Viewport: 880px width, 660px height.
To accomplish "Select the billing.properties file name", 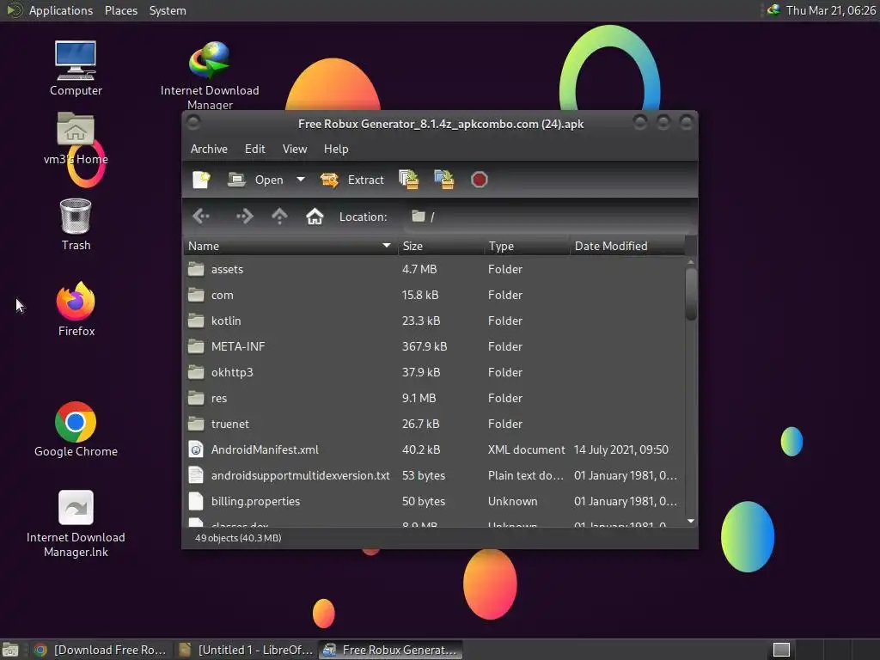I will click(x=255, y=501).
